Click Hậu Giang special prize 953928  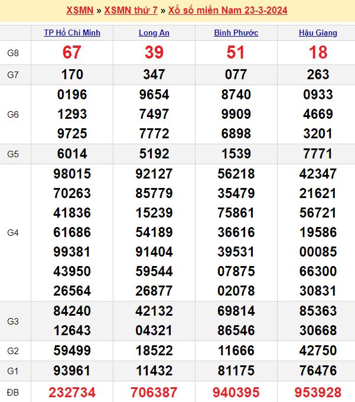coord(318,392)
